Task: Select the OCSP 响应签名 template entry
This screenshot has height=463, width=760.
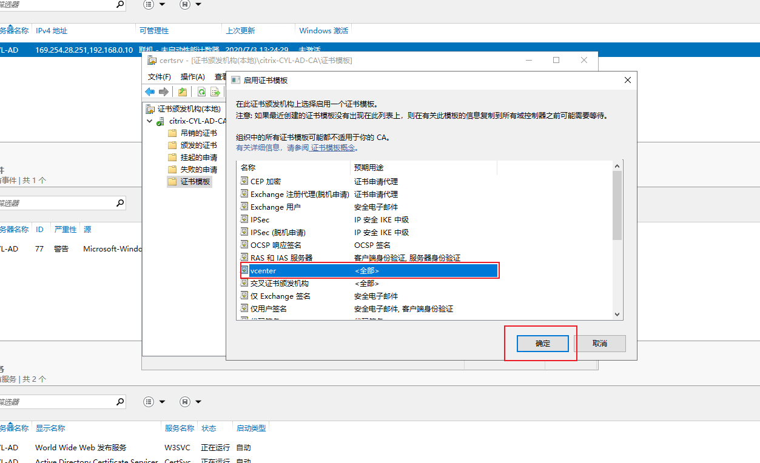Action: pos(275,245)
